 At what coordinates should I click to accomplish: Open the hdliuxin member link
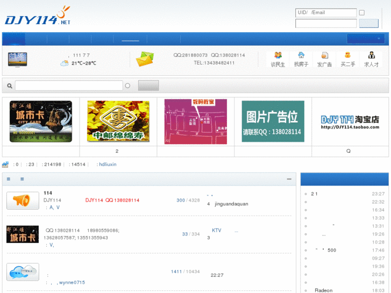pos(108,165)
